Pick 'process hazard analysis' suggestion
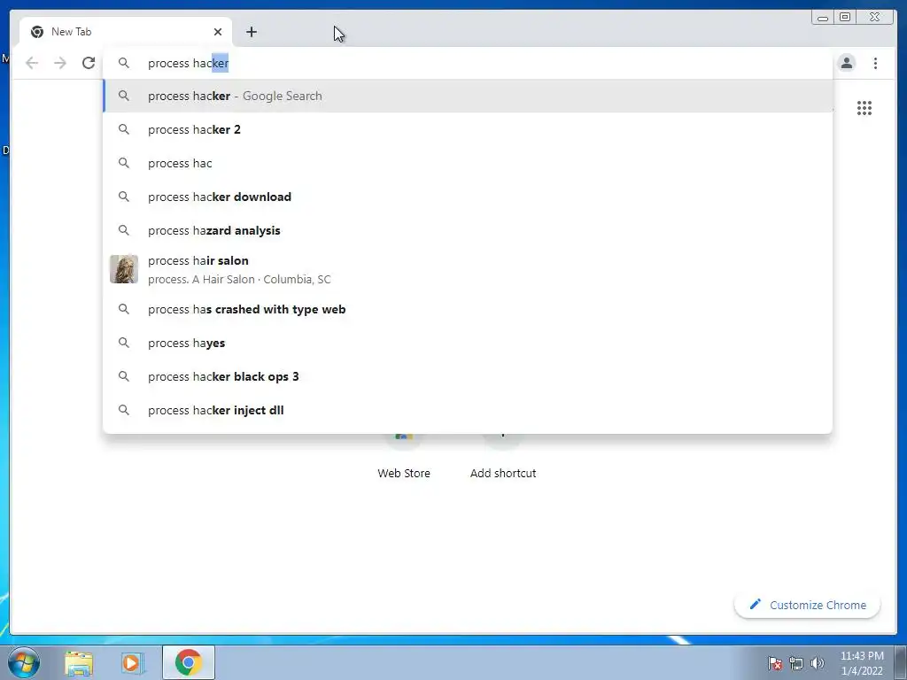This screenshot has height=680, width=907. (x=468, y=230)
